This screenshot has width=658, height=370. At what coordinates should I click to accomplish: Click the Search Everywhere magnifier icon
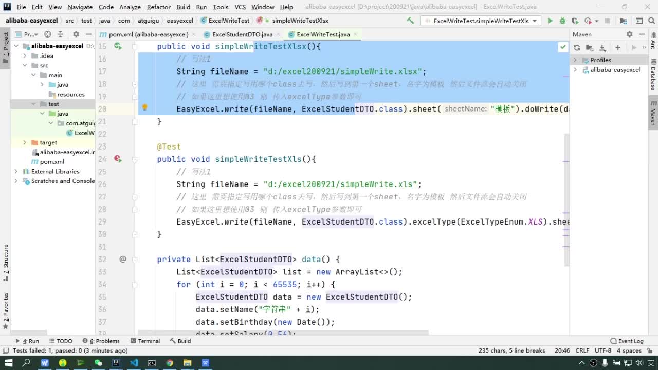(x=652, y=21)
